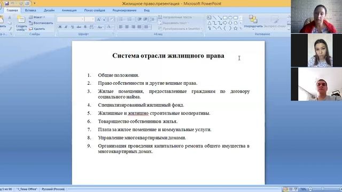342x192 pixels.
Task: Increase list indent level
Action: click(145, 19)
